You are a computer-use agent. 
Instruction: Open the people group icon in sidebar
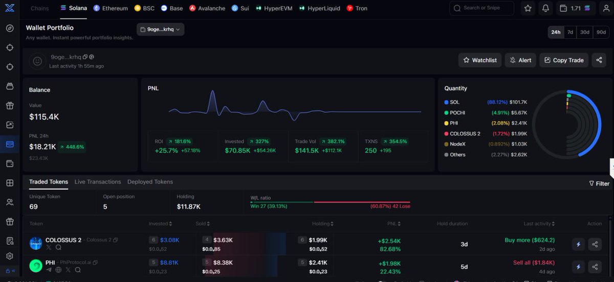tap(10, 202)
